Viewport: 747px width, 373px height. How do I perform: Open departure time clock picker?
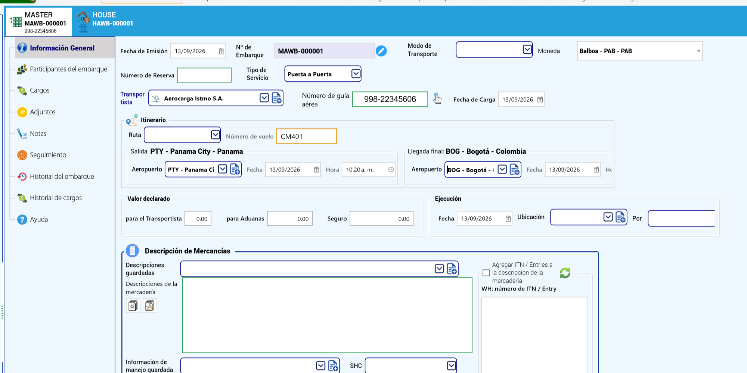(x=391, y=170)
